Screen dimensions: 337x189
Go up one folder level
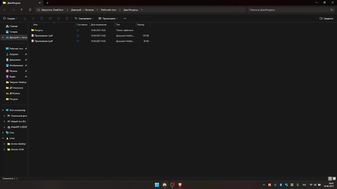(x=22, y=10)
